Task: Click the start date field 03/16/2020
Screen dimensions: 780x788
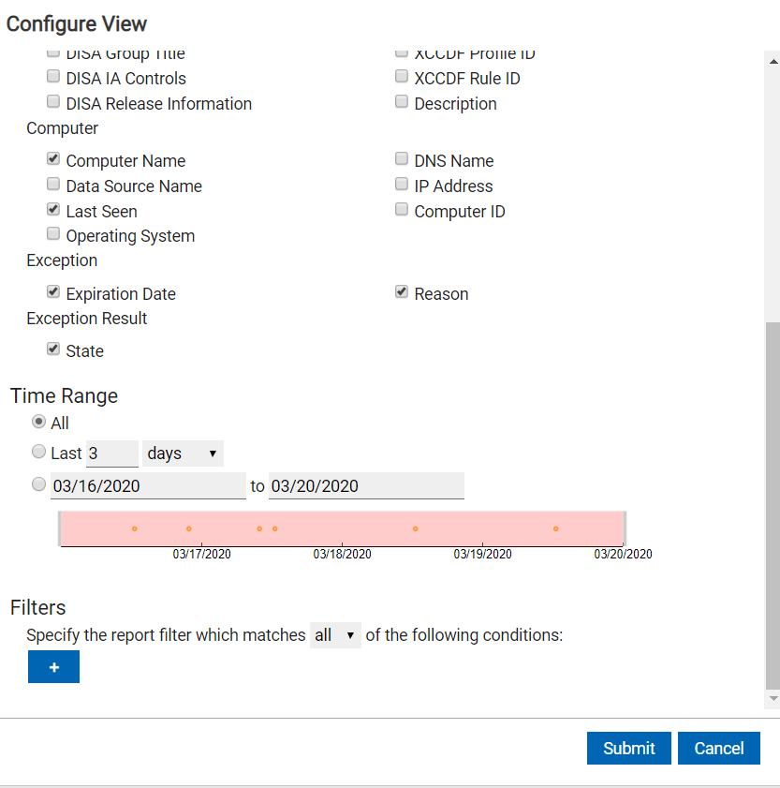Action: pyautogui.click(x=148, y=486)
